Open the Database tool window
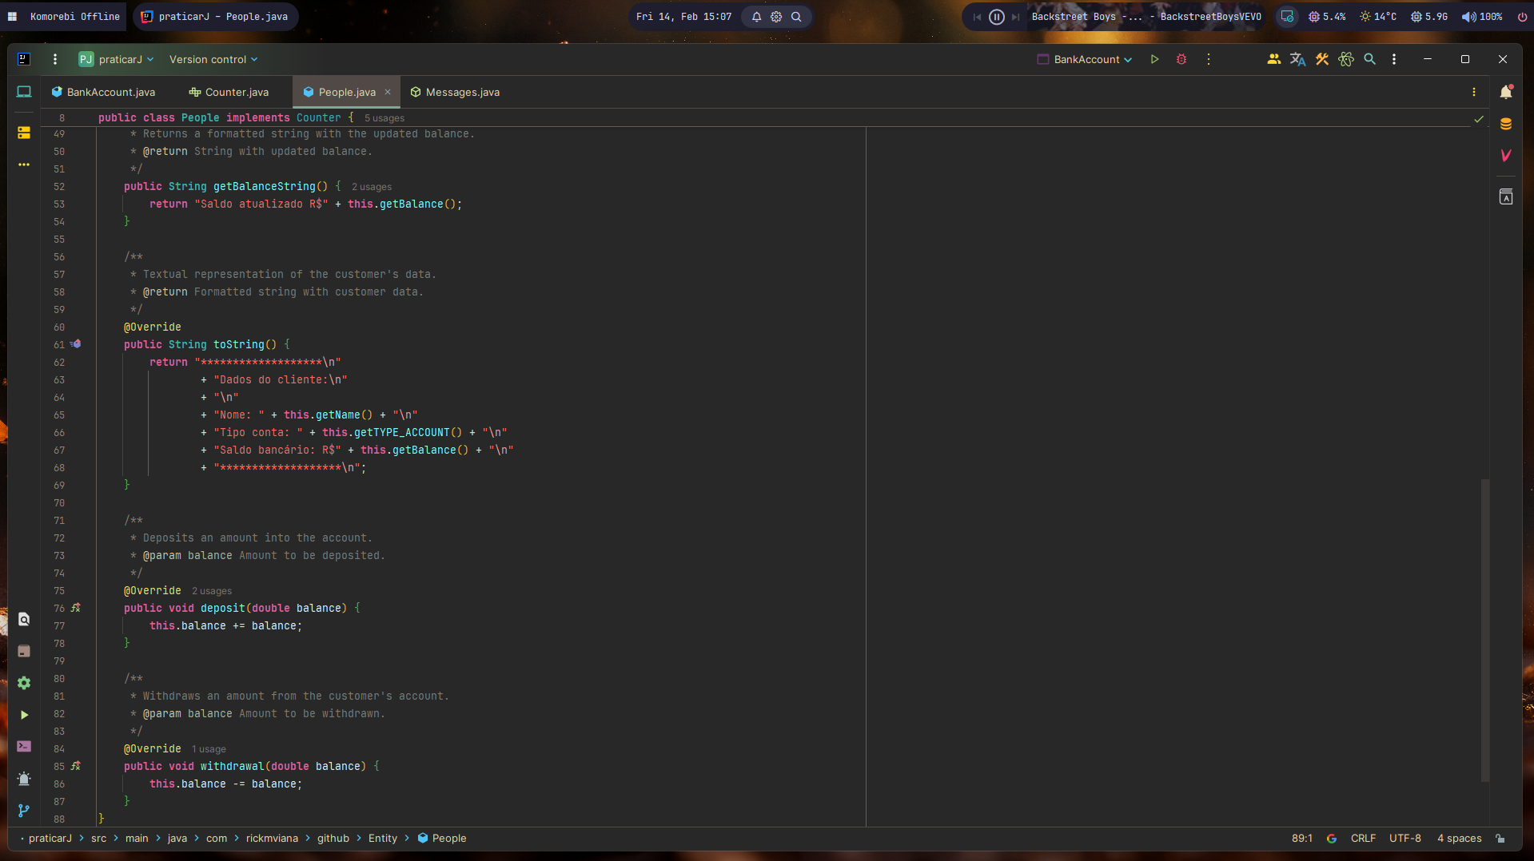Image resolution: width=1534 pixels, height=861 pixels. click(x=1506, y=124)
